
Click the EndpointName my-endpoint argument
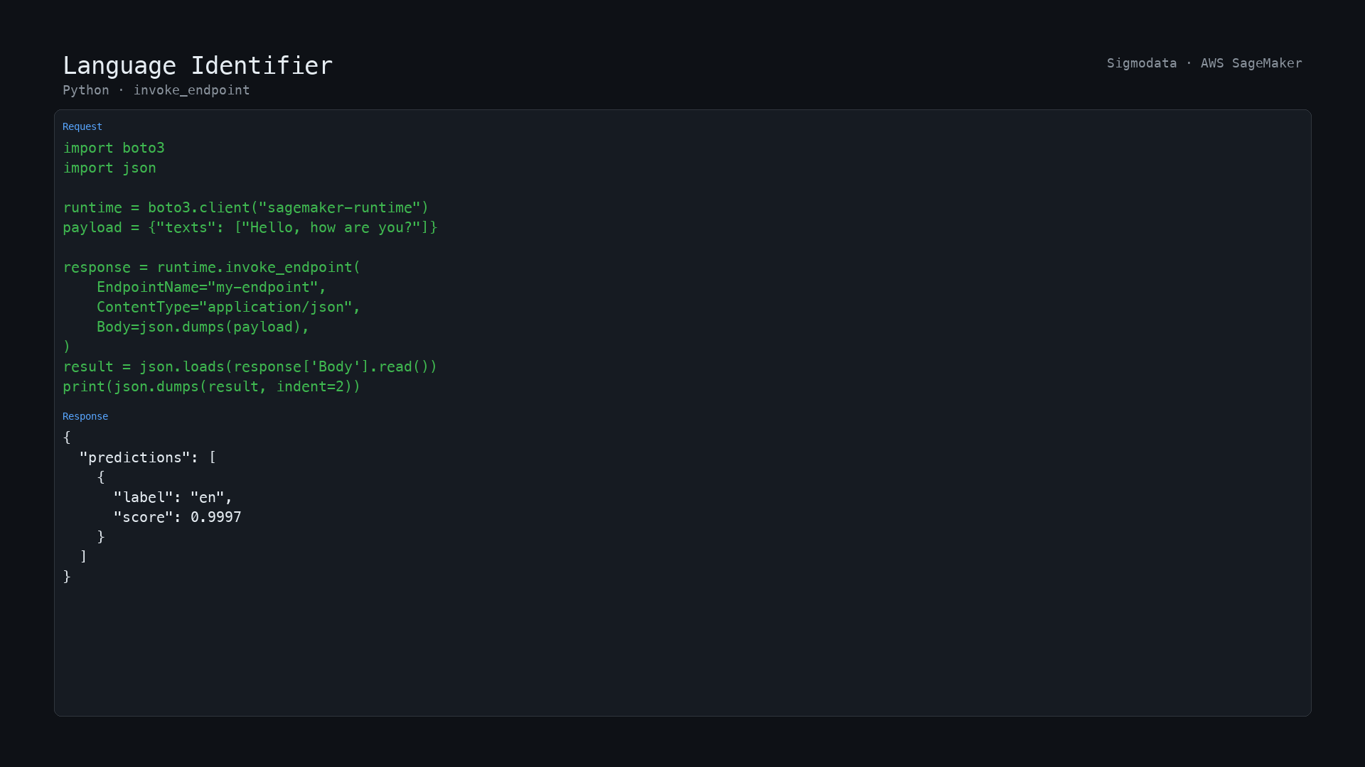pos(211,287)
